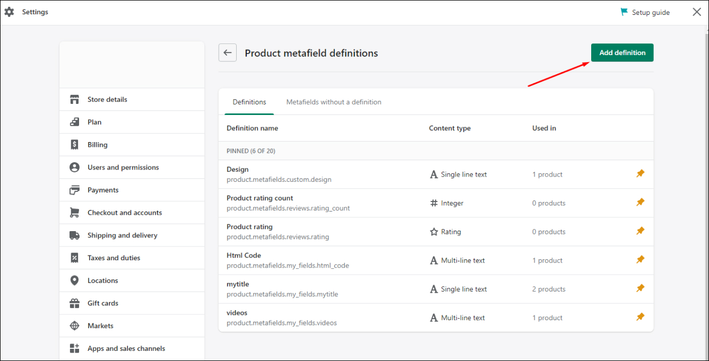The image size is (709, 361).
Task: Open the Plan settings page
Action: coord(132,122)
